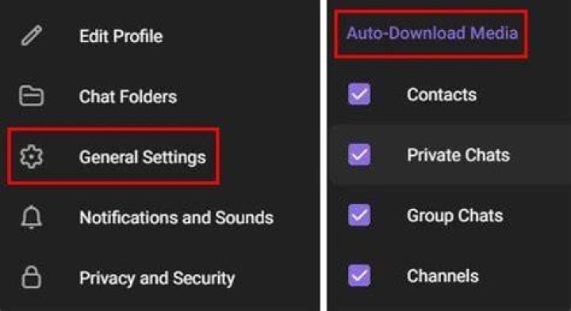The width and height of the screenshot is (571, 311).
Task: Untick the Channels checkbox
Action: coord(359,275)
